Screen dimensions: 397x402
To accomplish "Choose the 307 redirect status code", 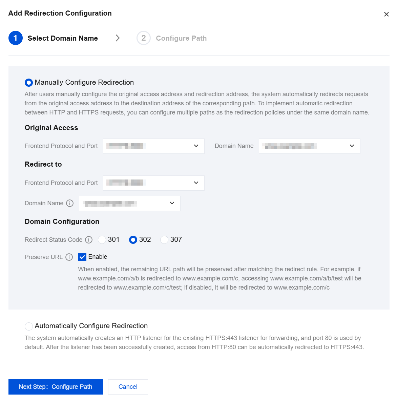I will pyautogui.click(x=164, y=240).
